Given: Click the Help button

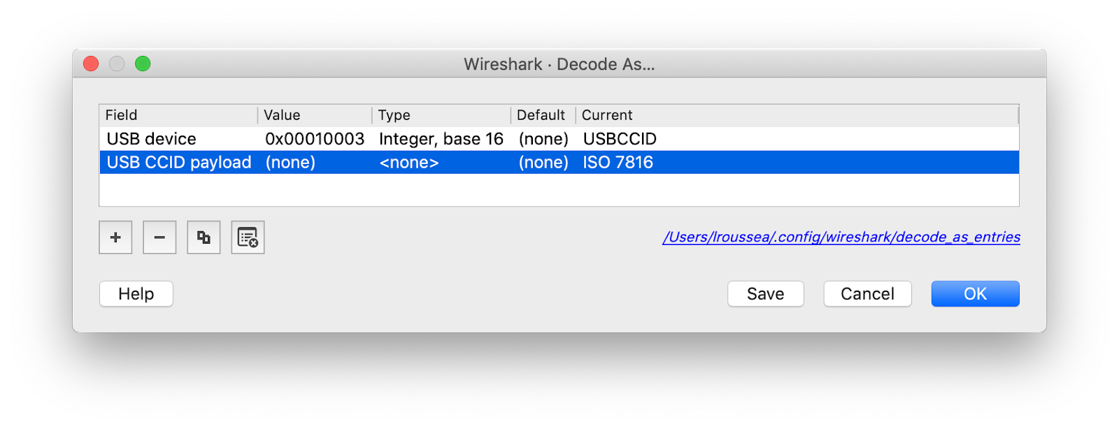Looking at the screenshot, I should pos(136,294).
